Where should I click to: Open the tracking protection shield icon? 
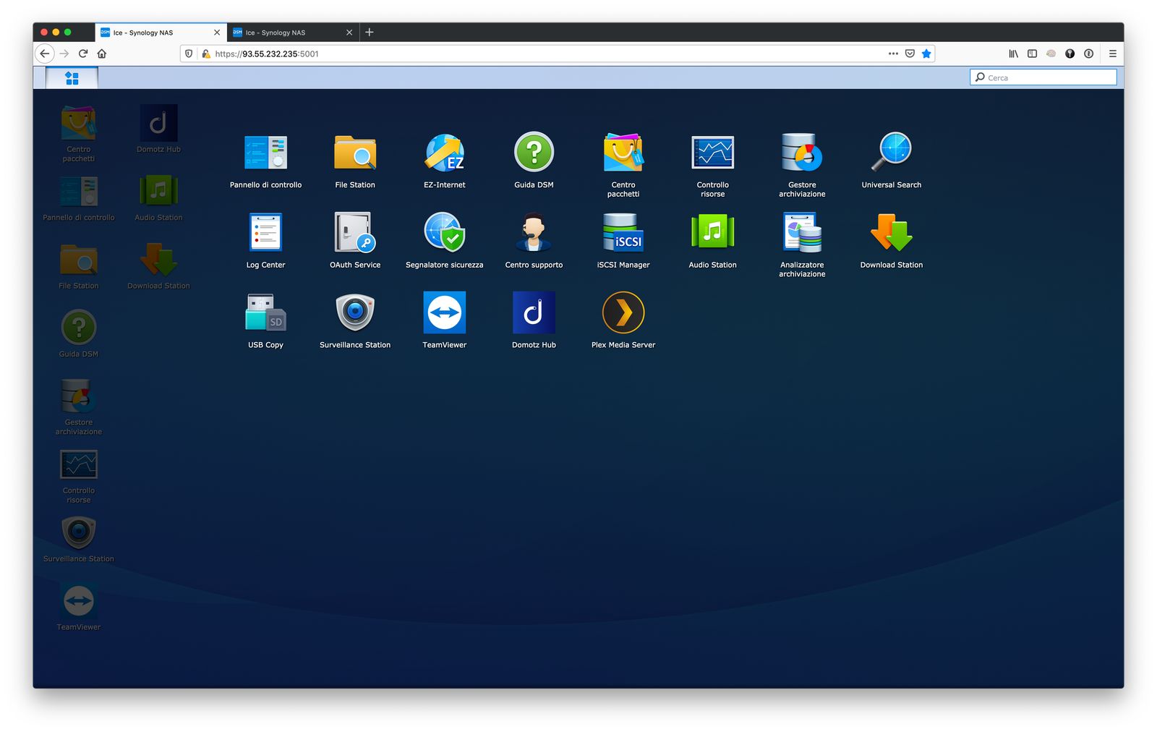[189, 54]
